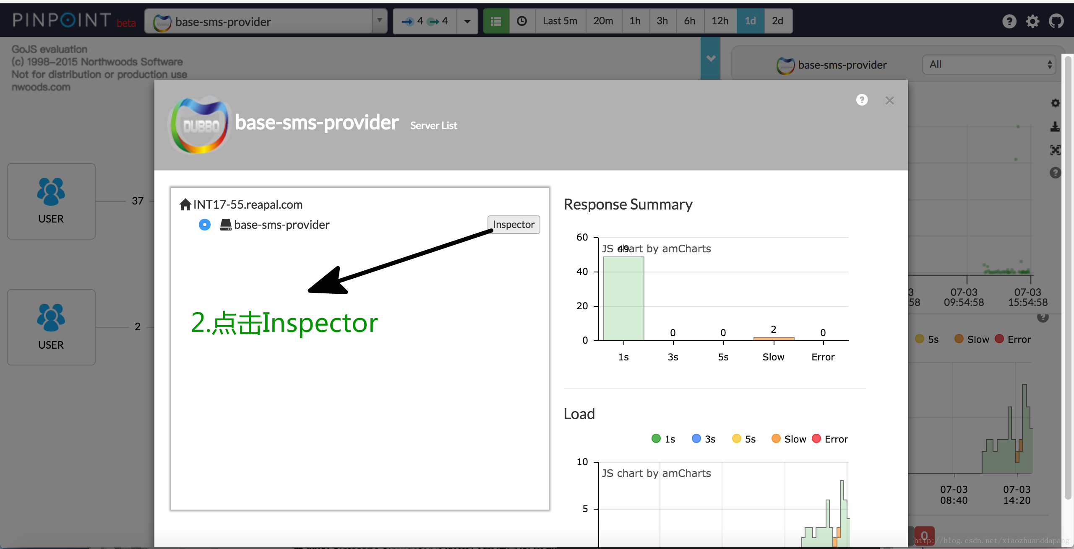
Task: Select 20m time range
Action: (603, 21)
